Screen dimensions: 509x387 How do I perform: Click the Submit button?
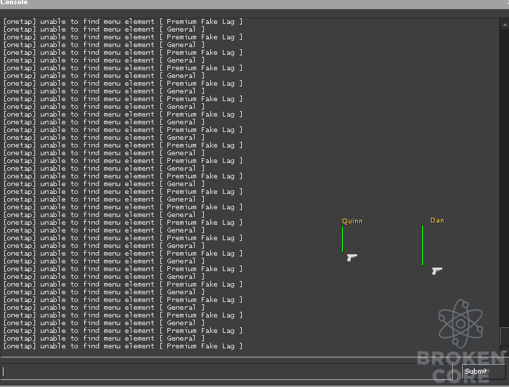tap(484, 372)
